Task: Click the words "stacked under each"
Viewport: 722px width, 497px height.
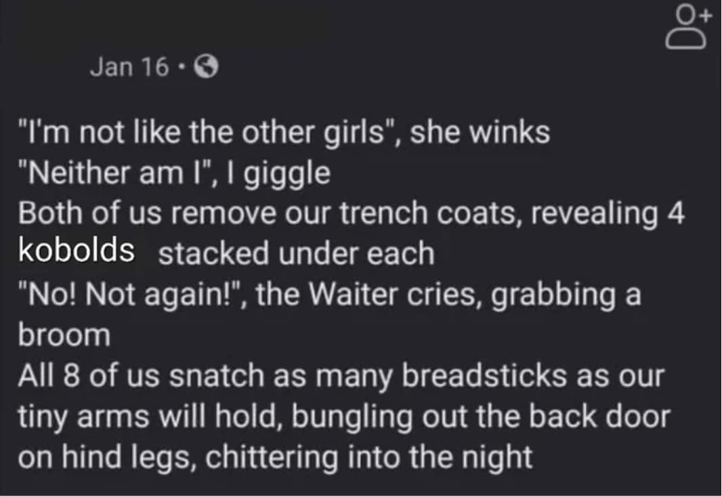Action: click(x=296, y=254)
